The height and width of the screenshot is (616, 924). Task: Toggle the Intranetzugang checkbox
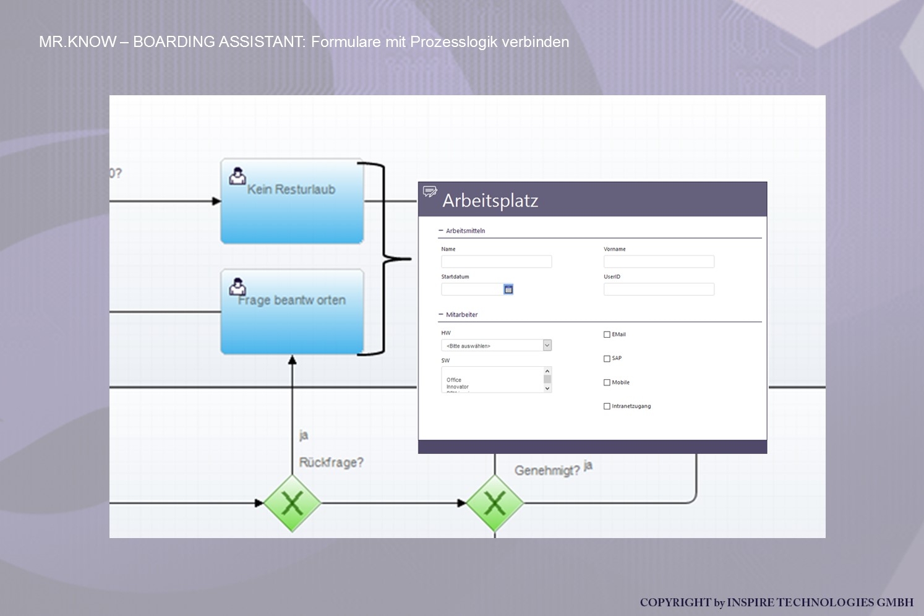607,406
